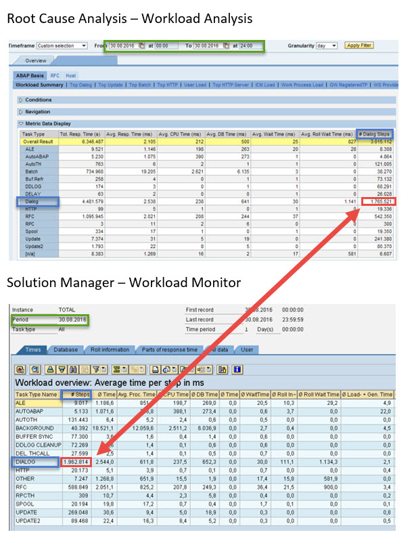
Task: Open the ICM Load link
Action: point(264,85)
